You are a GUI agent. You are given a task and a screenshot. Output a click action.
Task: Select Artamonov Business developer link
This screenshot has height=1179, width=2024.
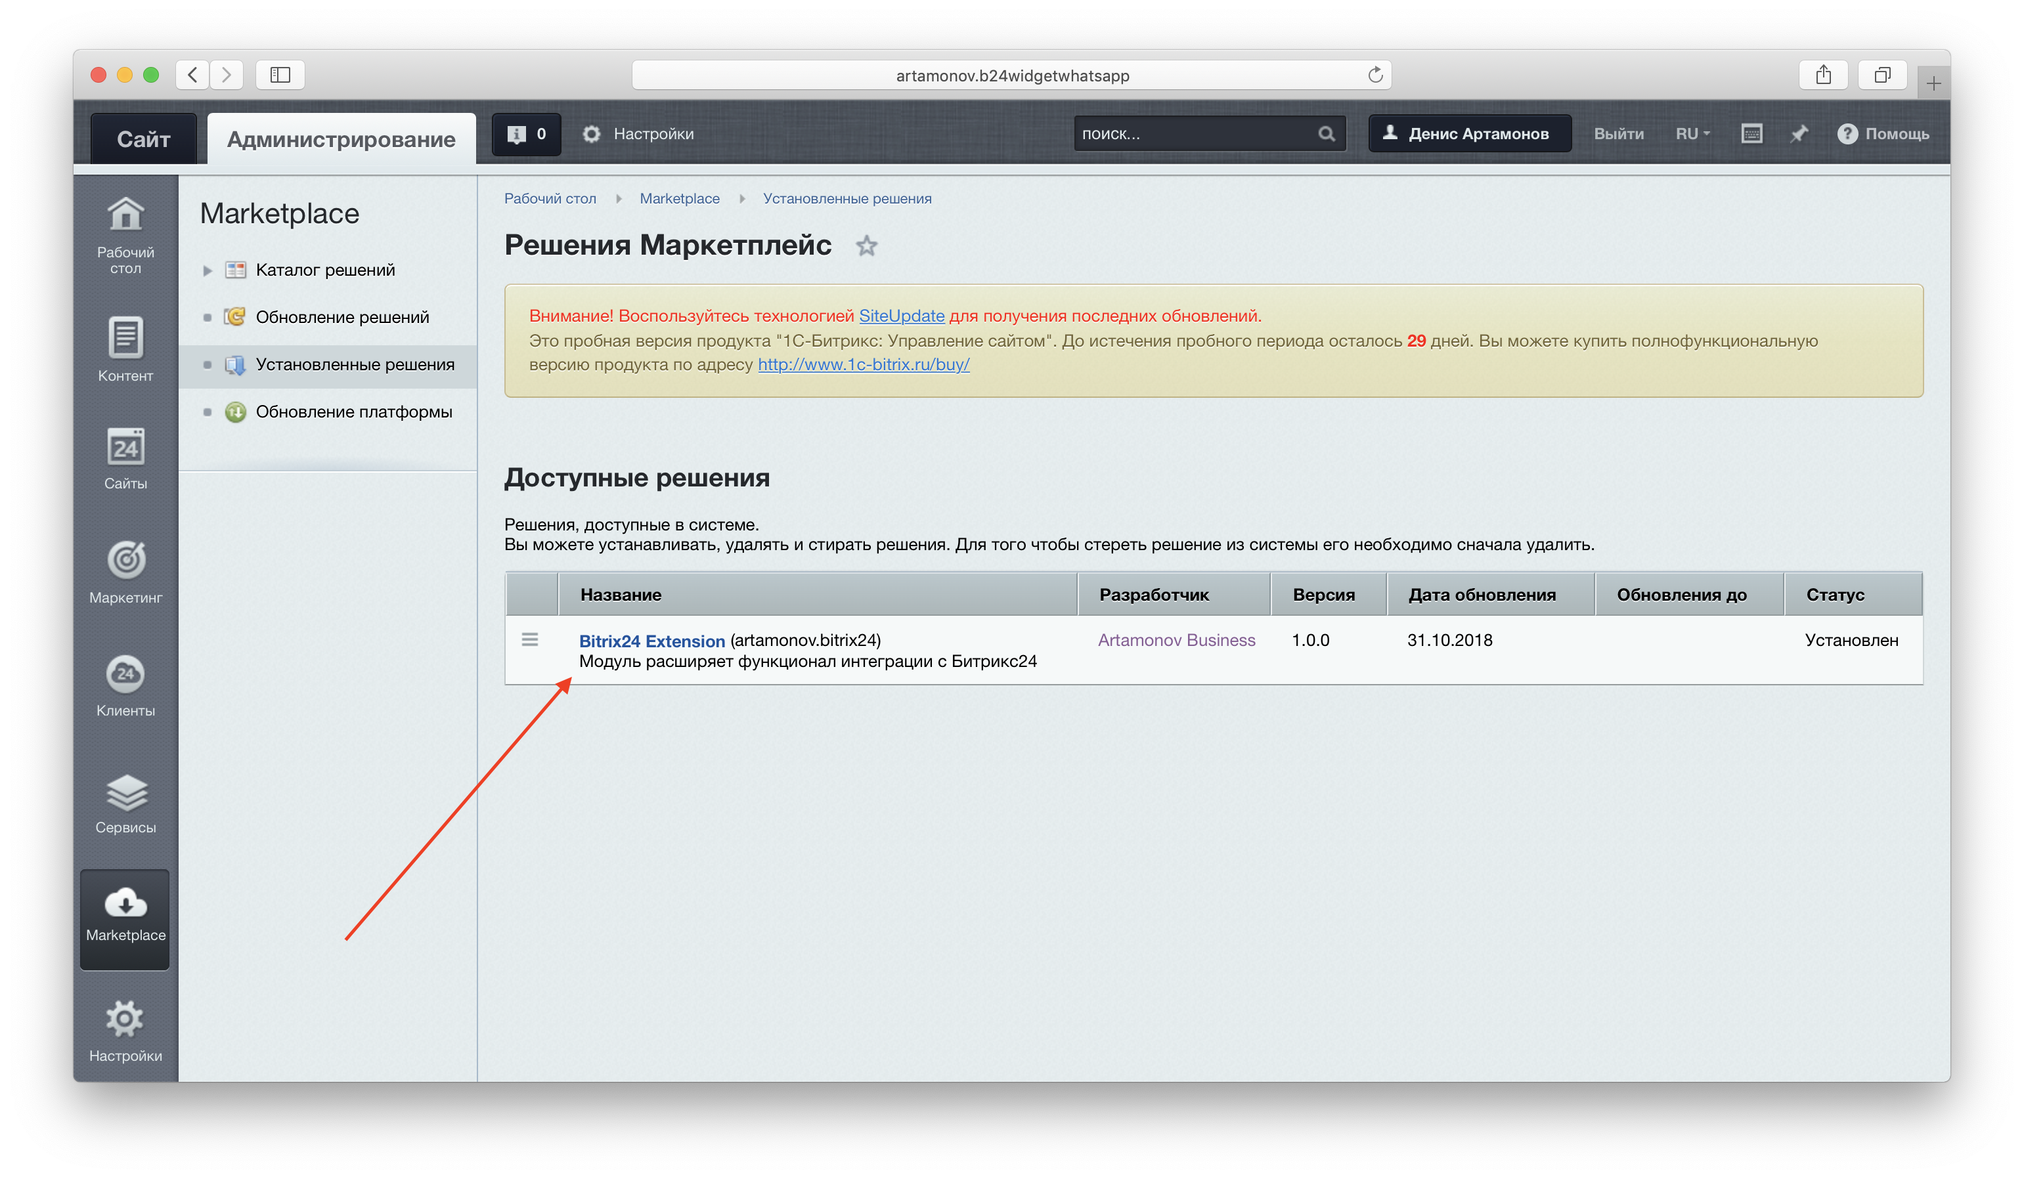1177,640
